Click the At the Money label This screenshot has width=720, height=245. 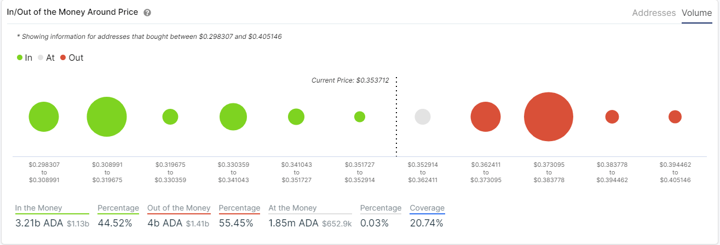[x=292, y=208]
